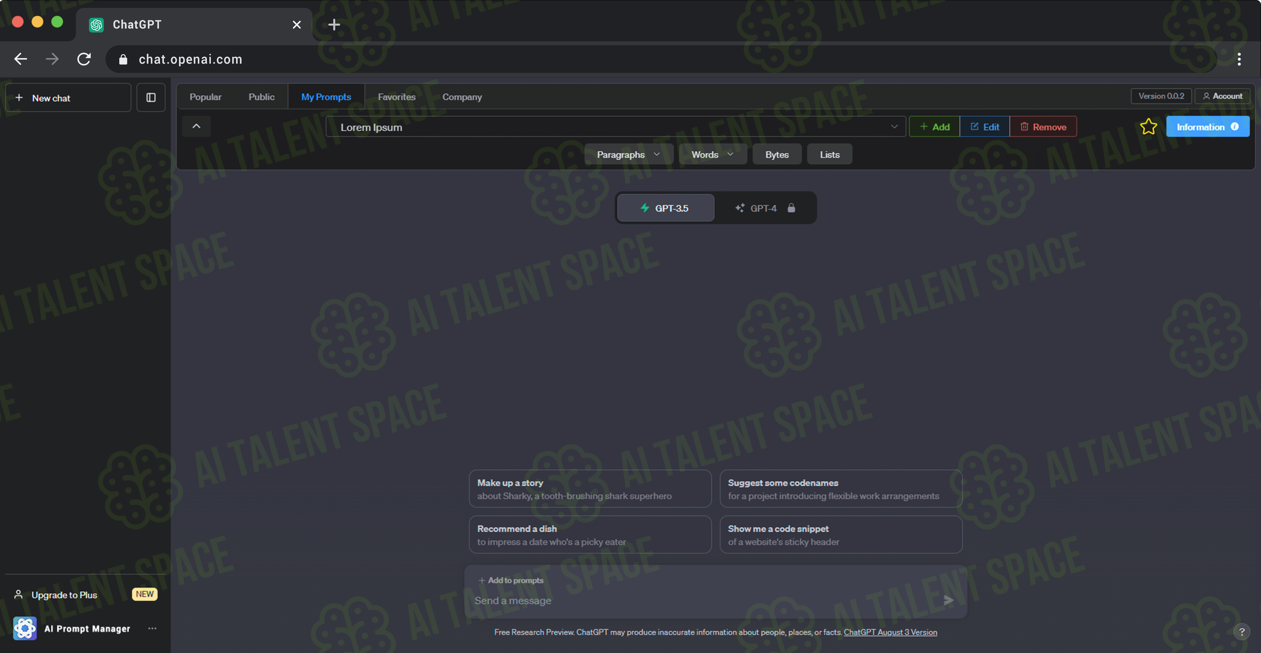Open AI Prompt Manager options ellipsis
1261x653 pixels.
point(152,628)
